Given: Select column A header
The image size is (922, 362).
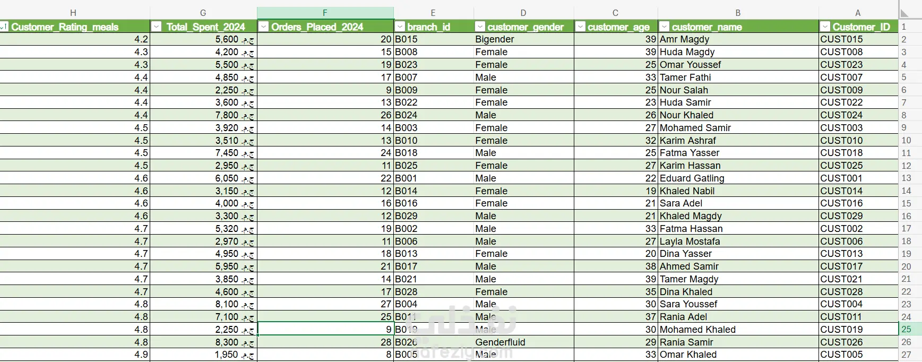Looking at the screenshot, I should coord(858,13).
